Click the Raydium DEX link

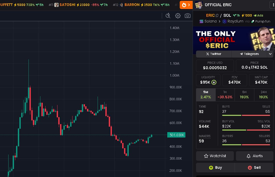233,21
